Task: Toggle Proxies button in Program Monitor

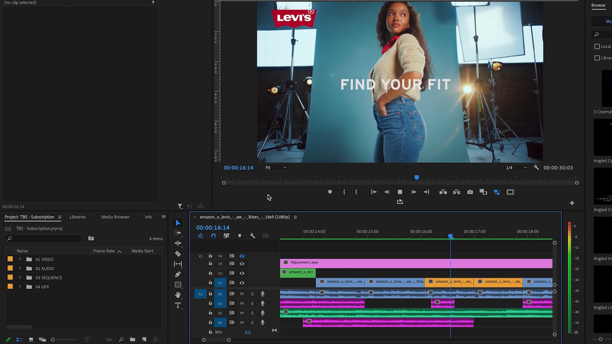Action: click(x=497, y=192)
